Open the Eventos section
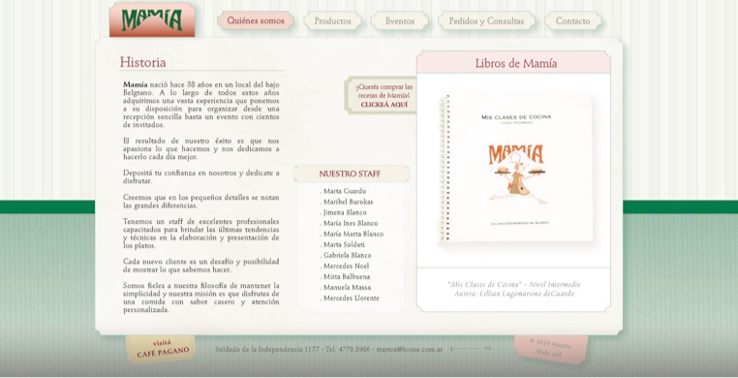 pyautogui.click(x=400, y=21)
